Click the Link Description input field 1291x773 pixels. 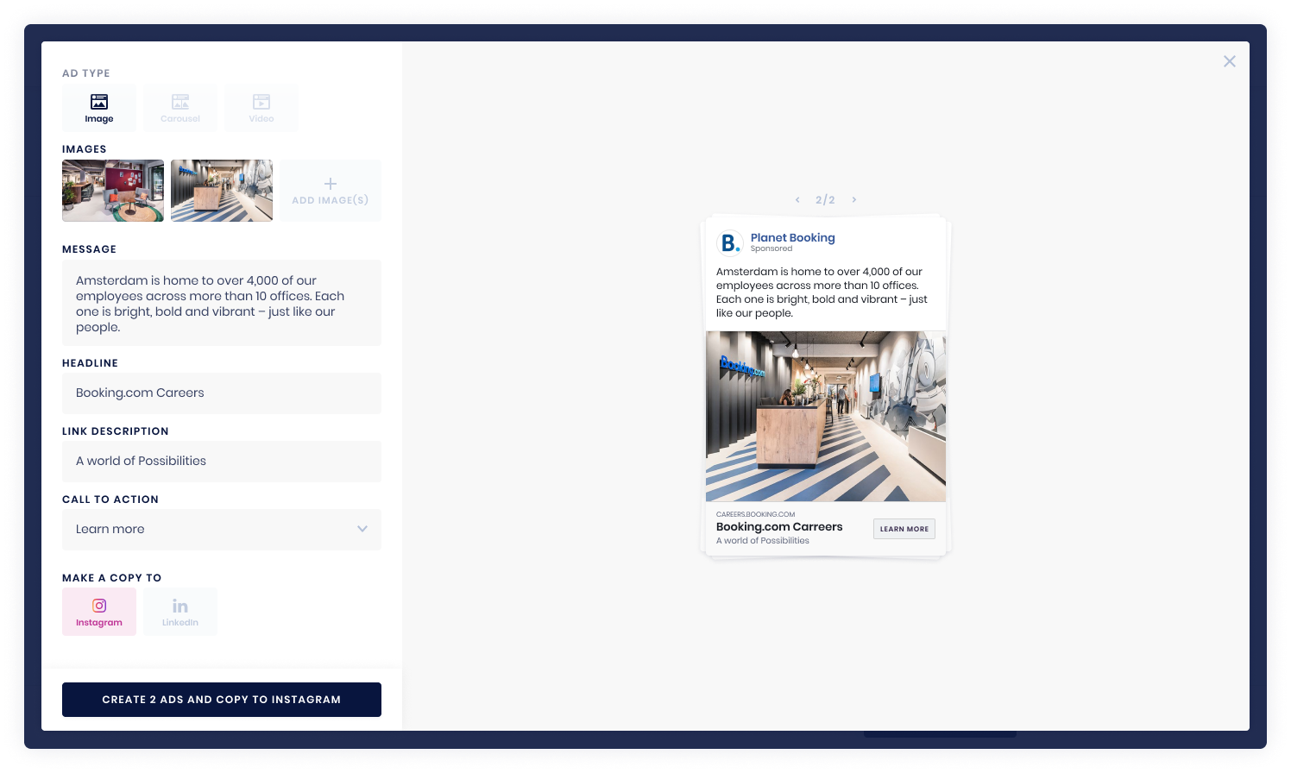click(222, 462)
